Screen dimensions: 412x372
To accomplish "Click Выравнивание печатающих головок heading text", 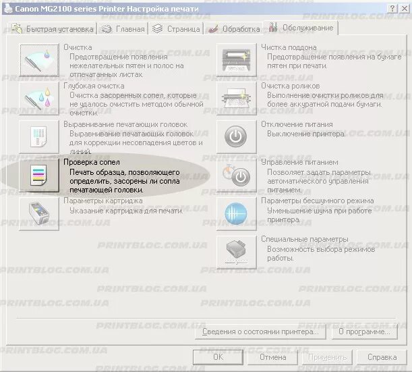I will (x=125, y=124).
